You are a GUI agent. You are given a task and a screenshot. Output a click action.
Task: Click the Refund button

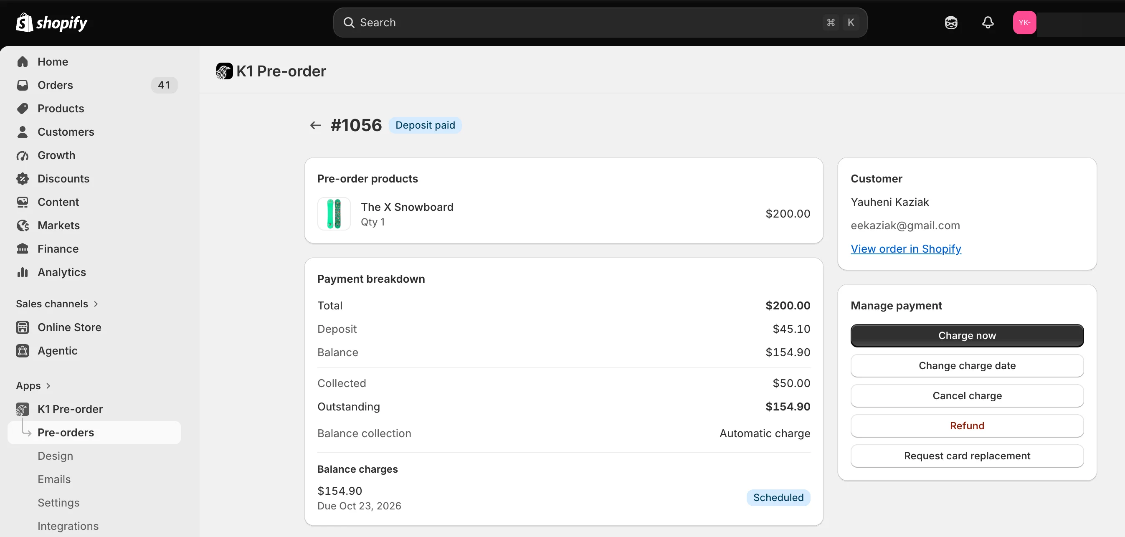click(x=967, y=426)
